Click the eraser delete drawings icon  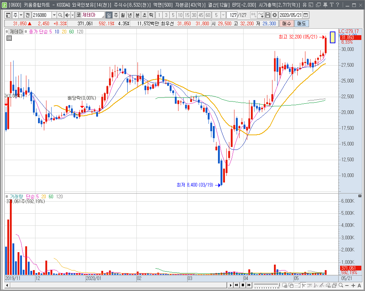point(328,285)
